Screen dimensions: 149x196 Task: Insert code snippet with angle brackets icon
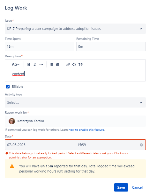click(x=74, y=65)
